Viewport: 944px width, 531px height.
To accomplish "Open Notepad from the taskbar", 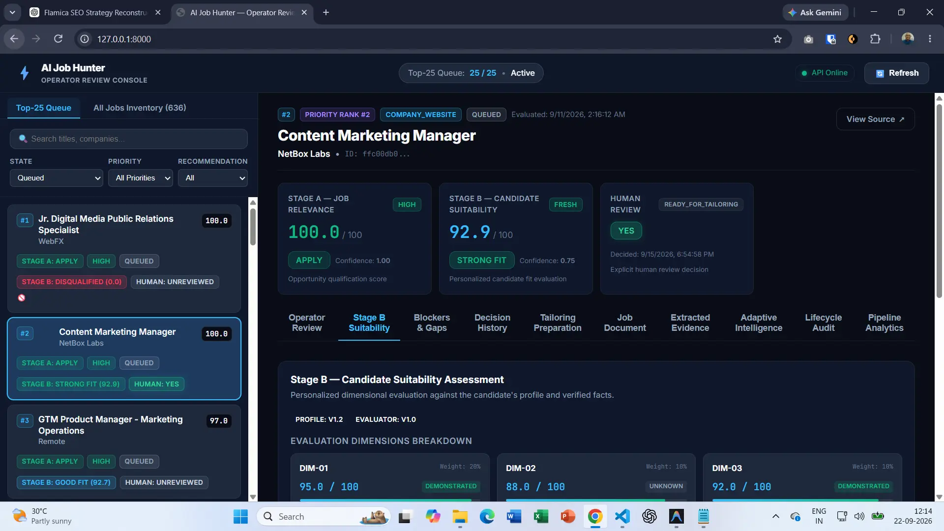I will (704, 517).
